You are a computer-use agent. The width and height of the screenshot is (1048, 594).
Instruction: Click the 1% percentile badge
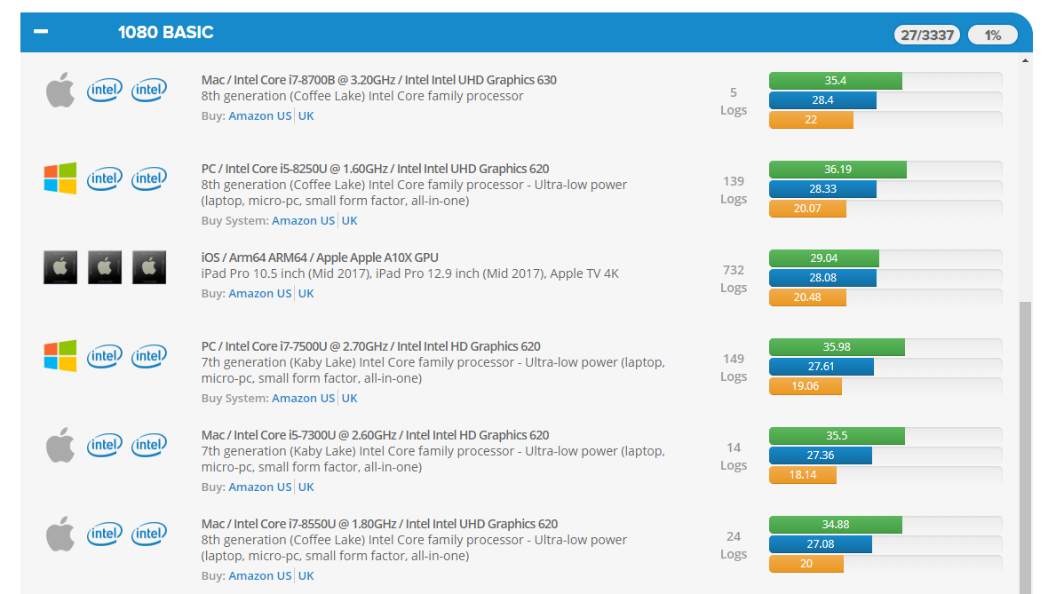(x=993, y=35)
